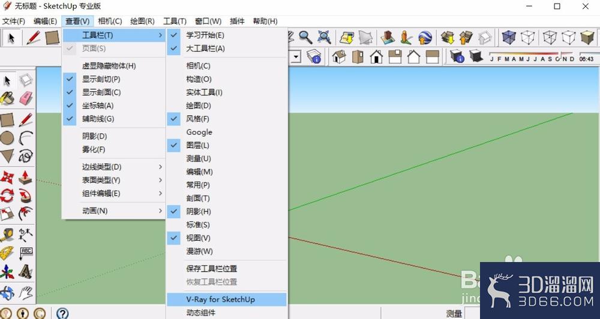Select the Eraser tool

click(x=25, y=98)
